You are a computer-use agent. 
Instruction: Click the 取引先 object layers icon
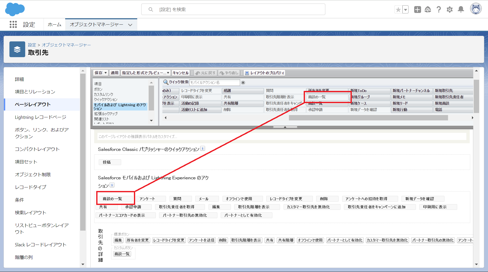point(17,49)
